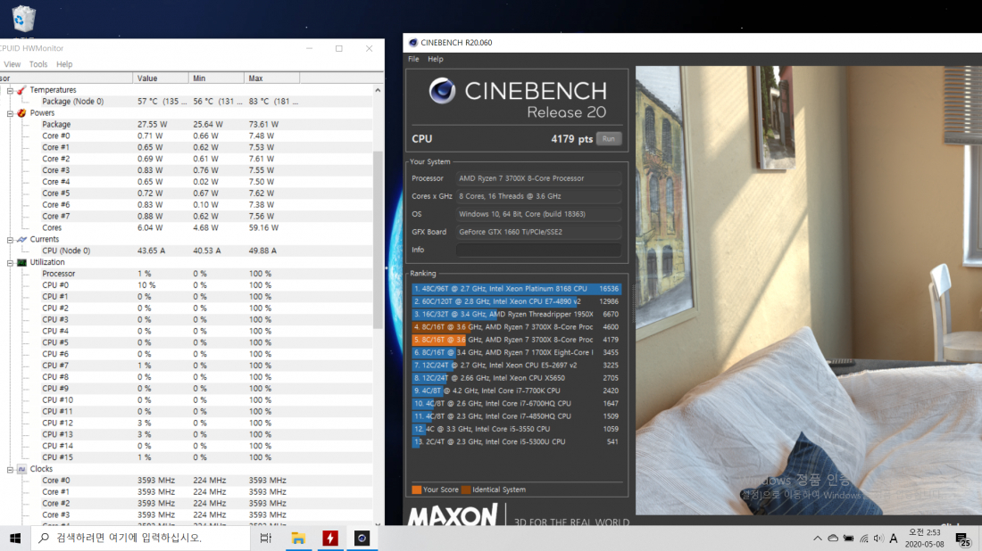Screen dimensions: 982x551
Task: Click the Info input field in Cinebench
Action: click(x=538, y=250)
